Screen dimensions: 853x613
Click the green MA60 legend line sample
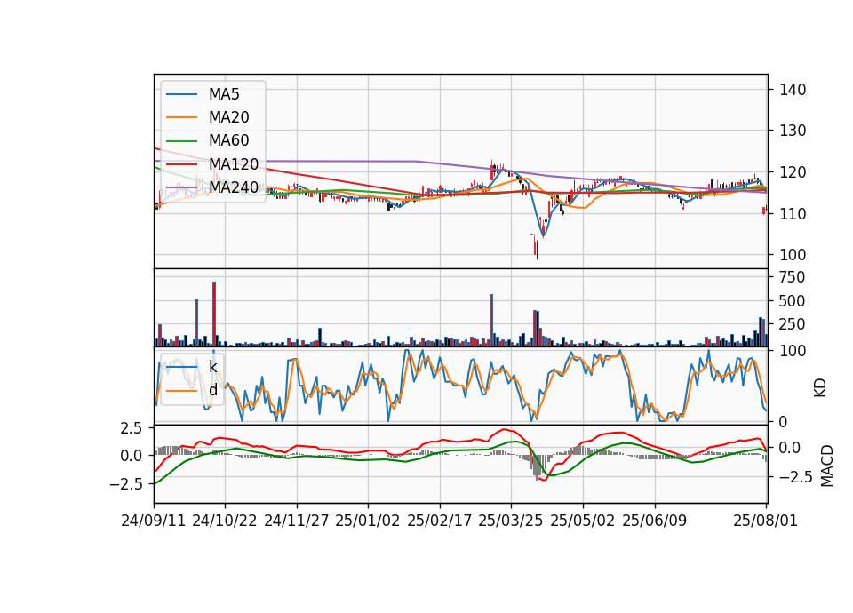tap(181, 141)
